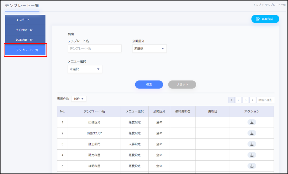This screenshot has width=288, height=174.
Task: Download the 勘定科目 template
Action: 251,155
